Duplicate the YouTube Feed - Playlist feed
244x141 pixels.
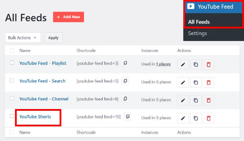tap(196, 64)
